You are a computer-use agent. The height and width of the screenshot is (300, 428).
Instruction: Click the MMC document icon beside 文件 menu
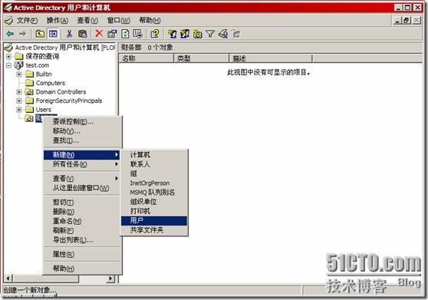click(x=9, y=21)
